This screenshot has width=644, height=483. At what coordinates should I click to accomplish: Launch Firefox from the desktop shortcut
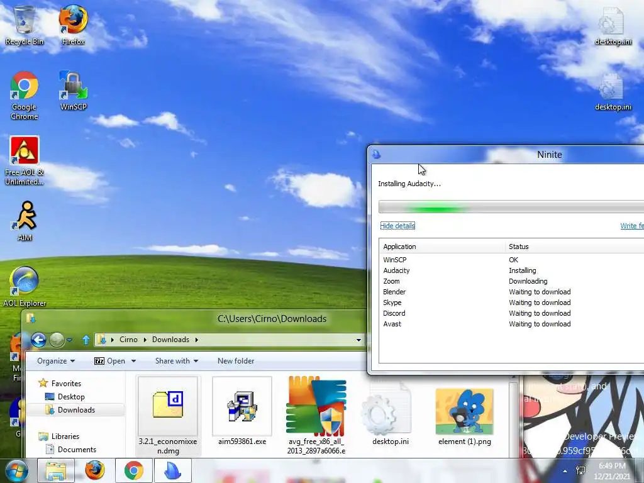(x=73, y=25)
